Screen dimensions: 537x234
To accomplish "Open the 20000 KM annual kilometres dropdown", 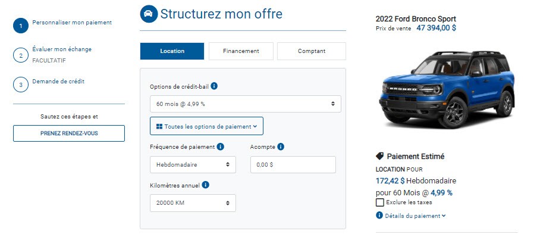I will coord(193,203).
